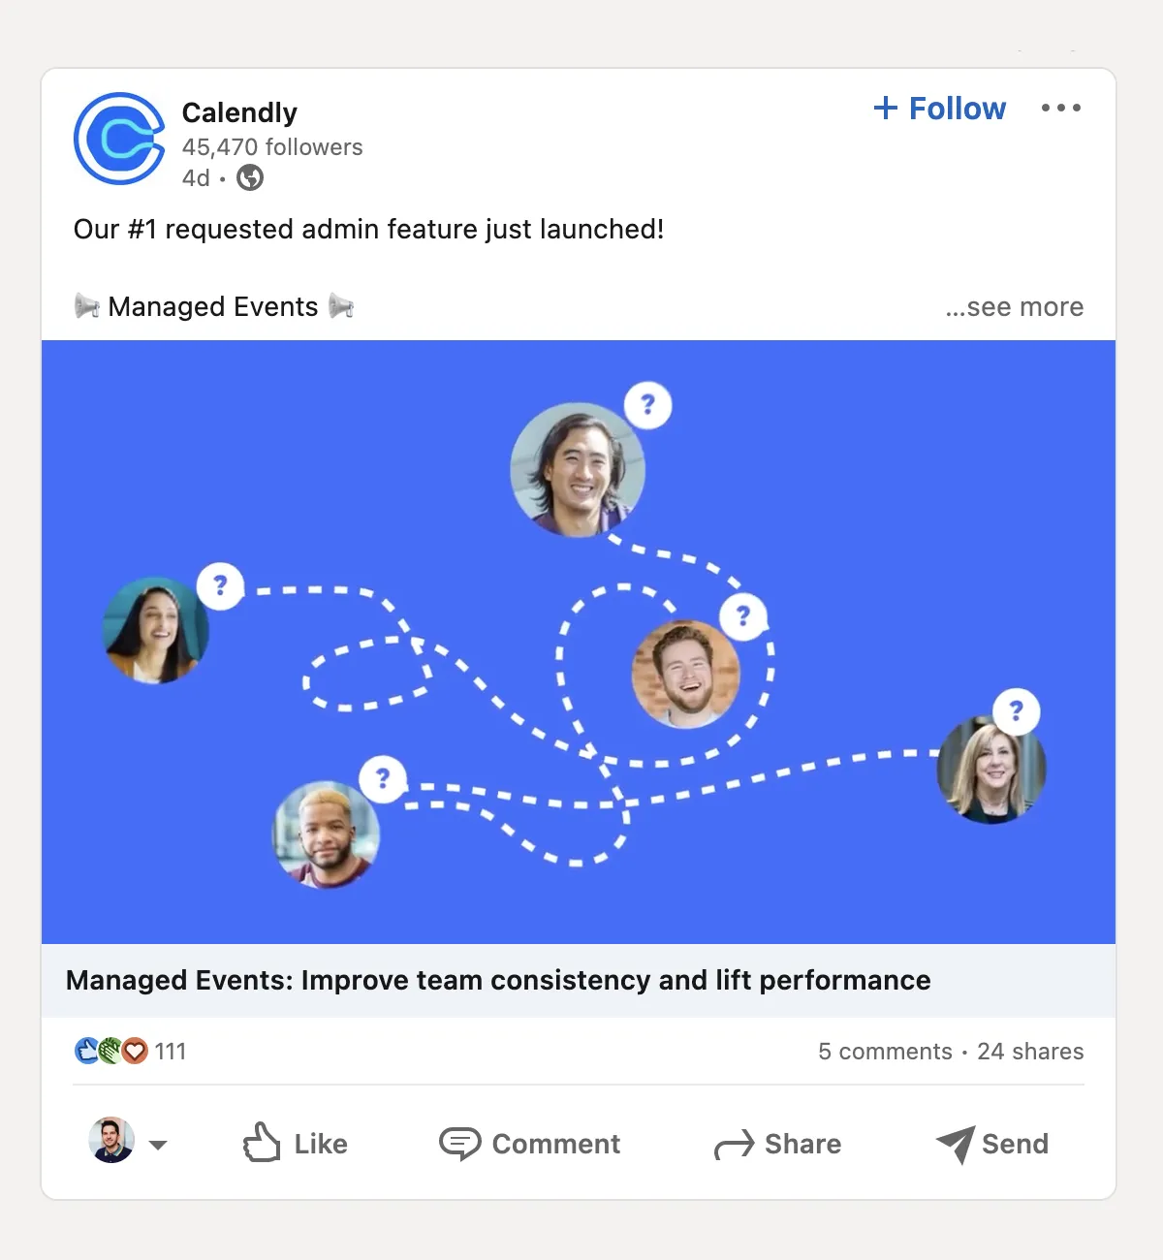
Task: Follow the Calendly company page
Action: coord(938,109)
